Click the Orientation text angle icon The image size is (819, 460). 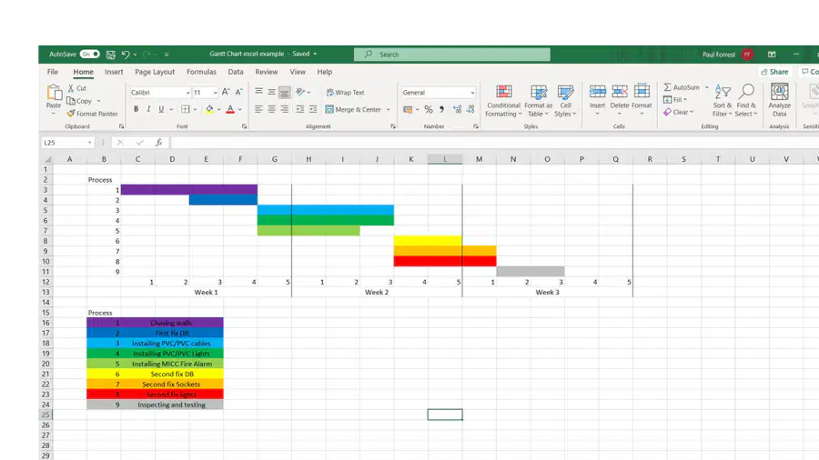coord(300,92)
